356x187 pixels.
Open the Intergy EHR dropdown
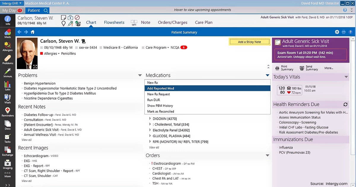point(12,3)
